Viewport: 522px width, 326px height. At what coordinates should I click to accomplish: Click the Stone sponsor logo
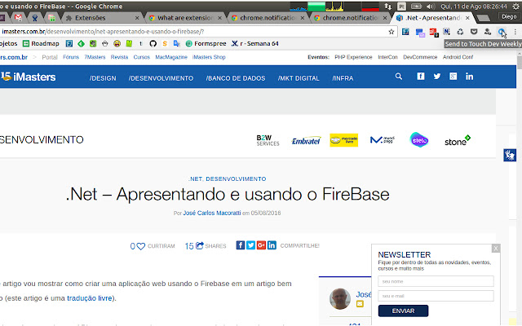(x=458, y=140)
